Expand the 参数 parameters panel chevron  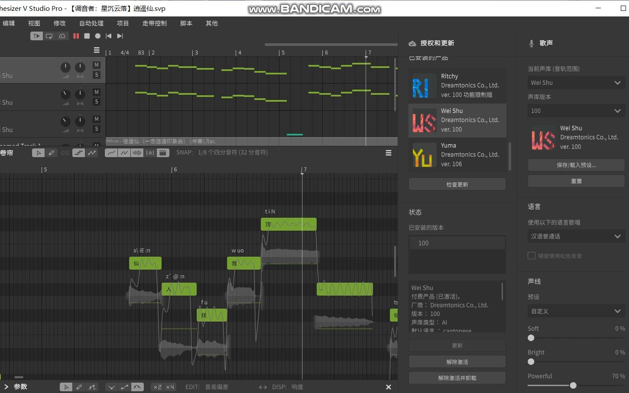point(6,387)
